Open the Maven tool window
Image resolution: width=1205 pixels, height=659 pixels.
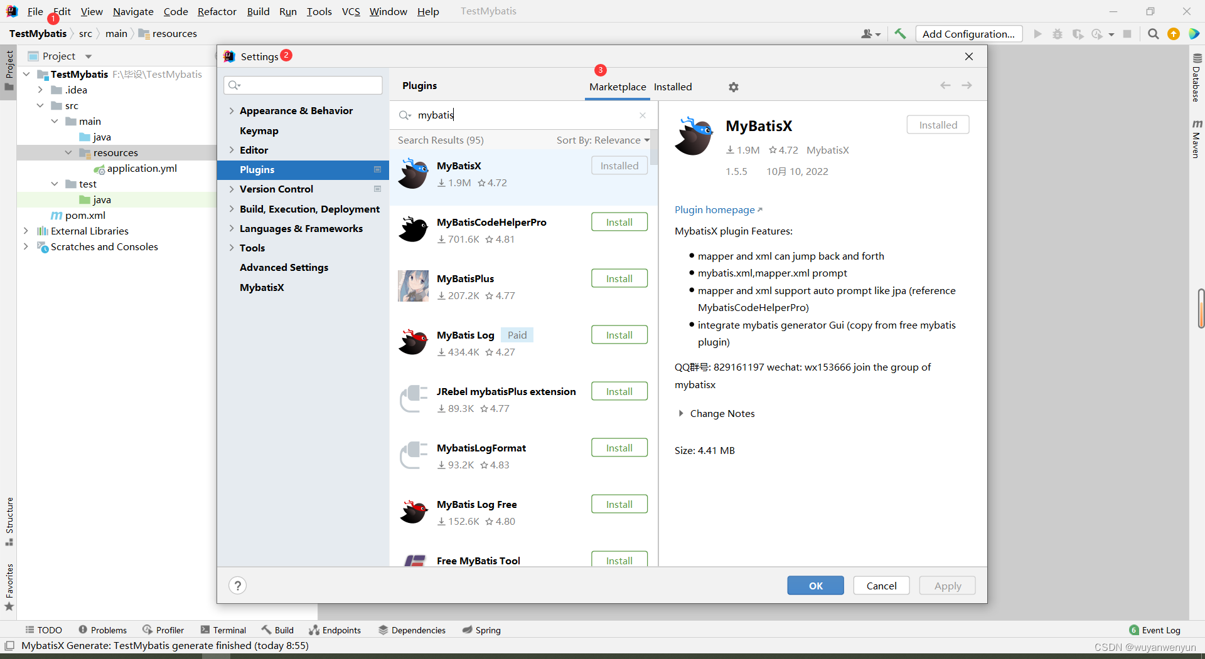click(x=1196, y=139)
